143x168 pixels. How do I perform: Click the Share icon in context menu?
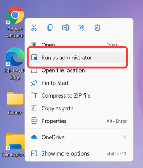coord(82,28)
